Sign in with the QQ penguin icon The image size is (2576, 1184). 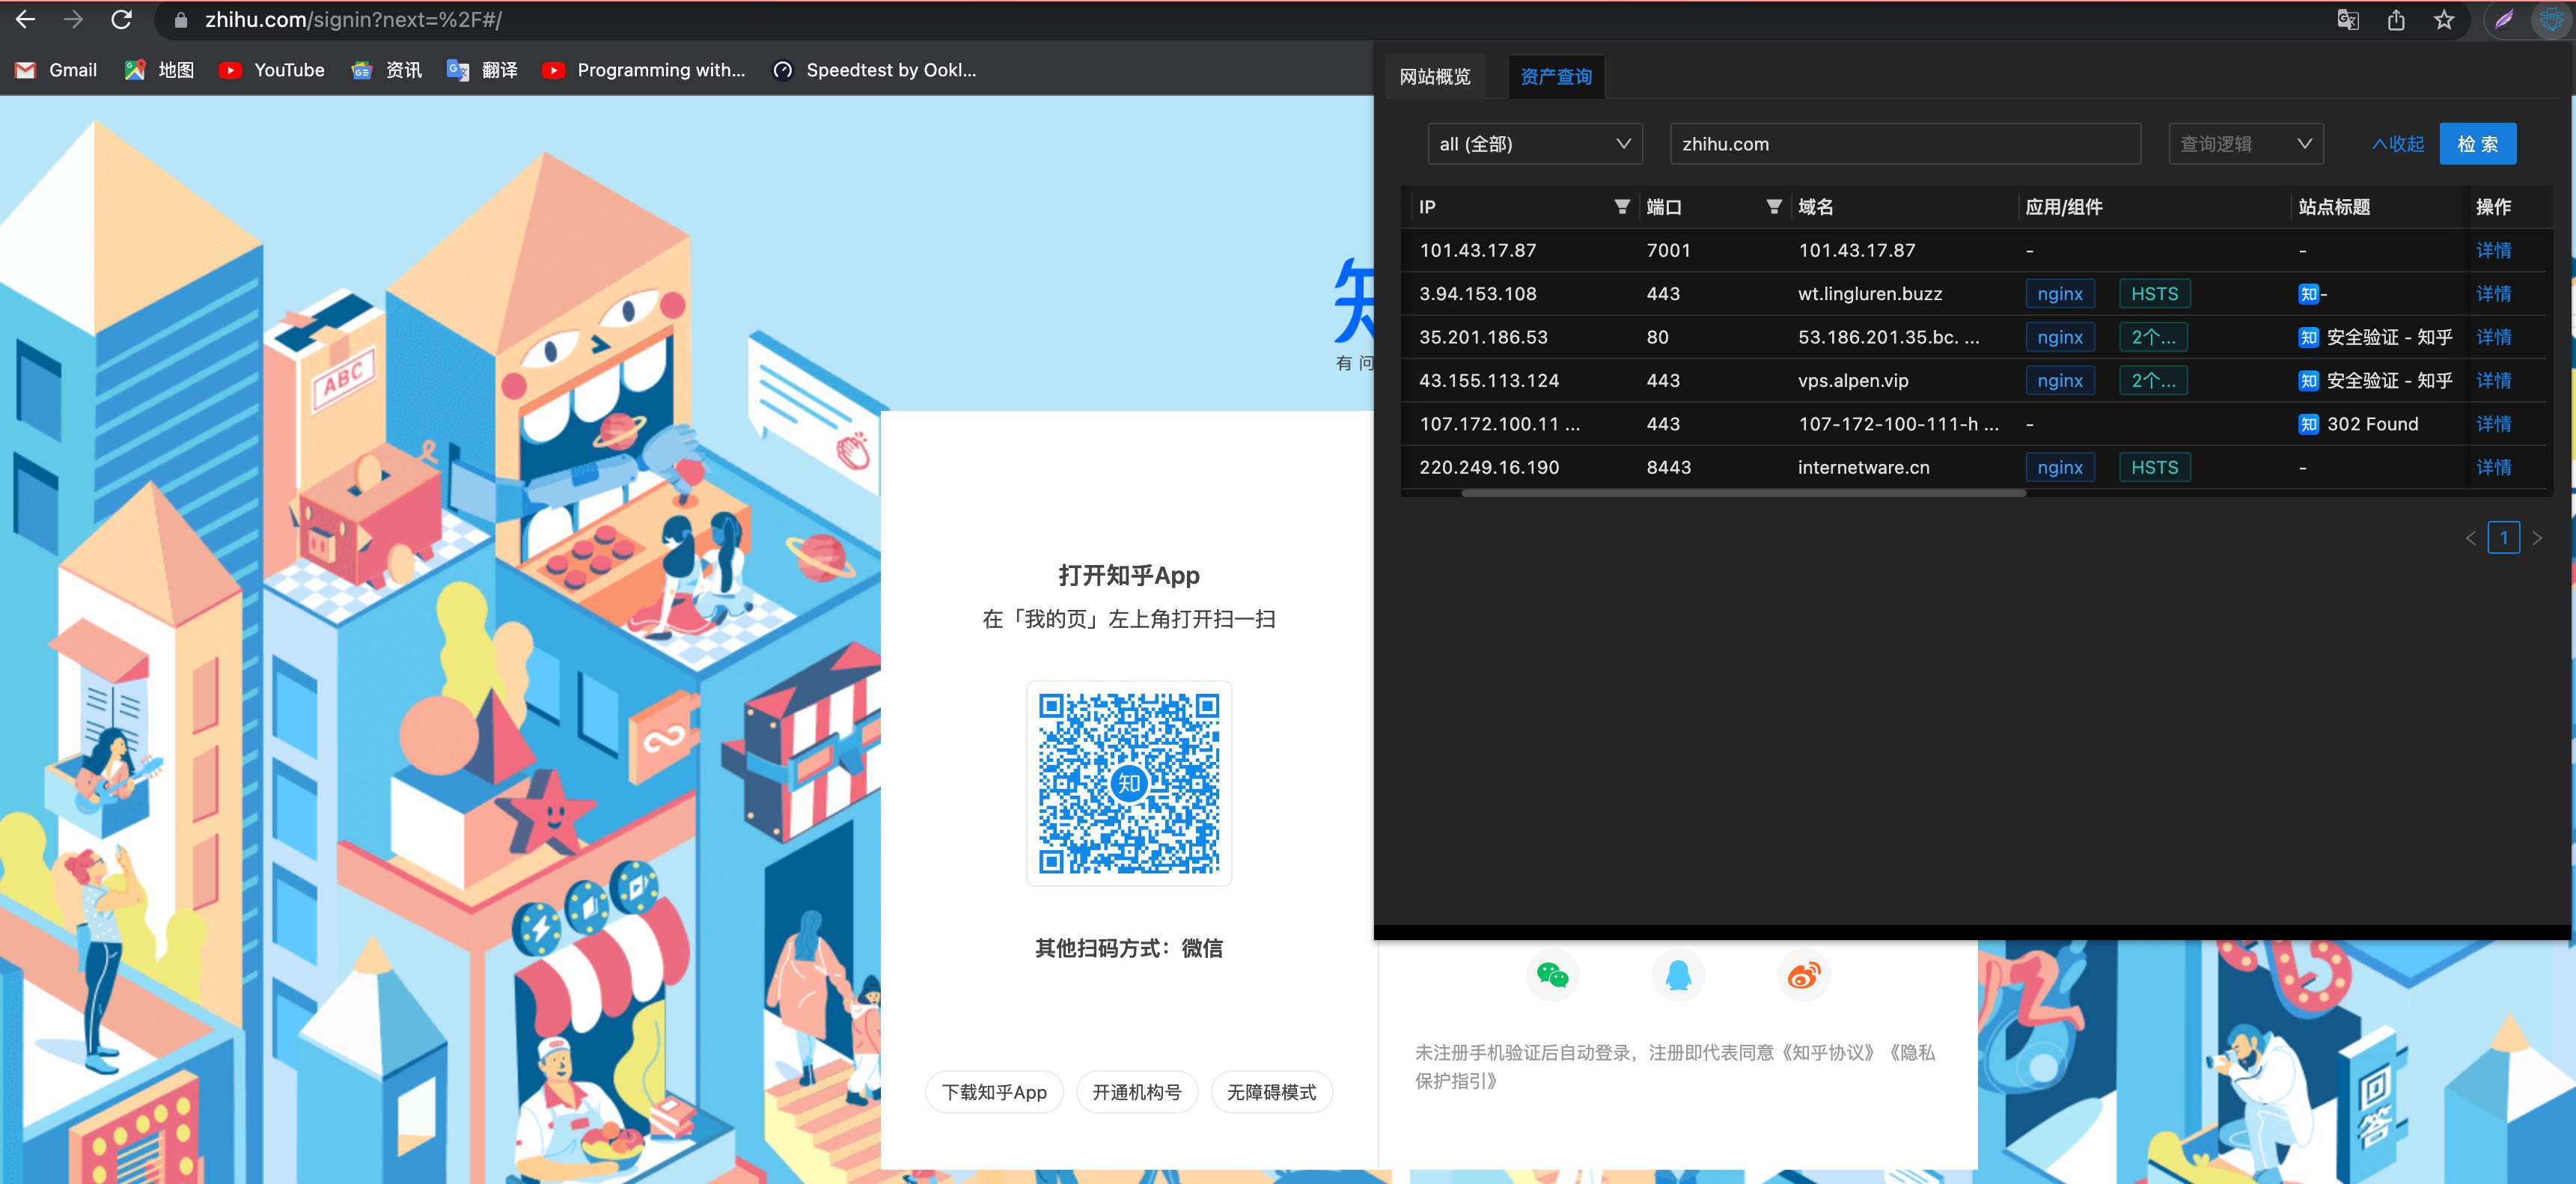click(1678, 974)
